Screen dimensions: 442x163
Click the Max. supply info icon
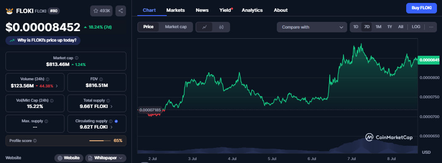46,121
